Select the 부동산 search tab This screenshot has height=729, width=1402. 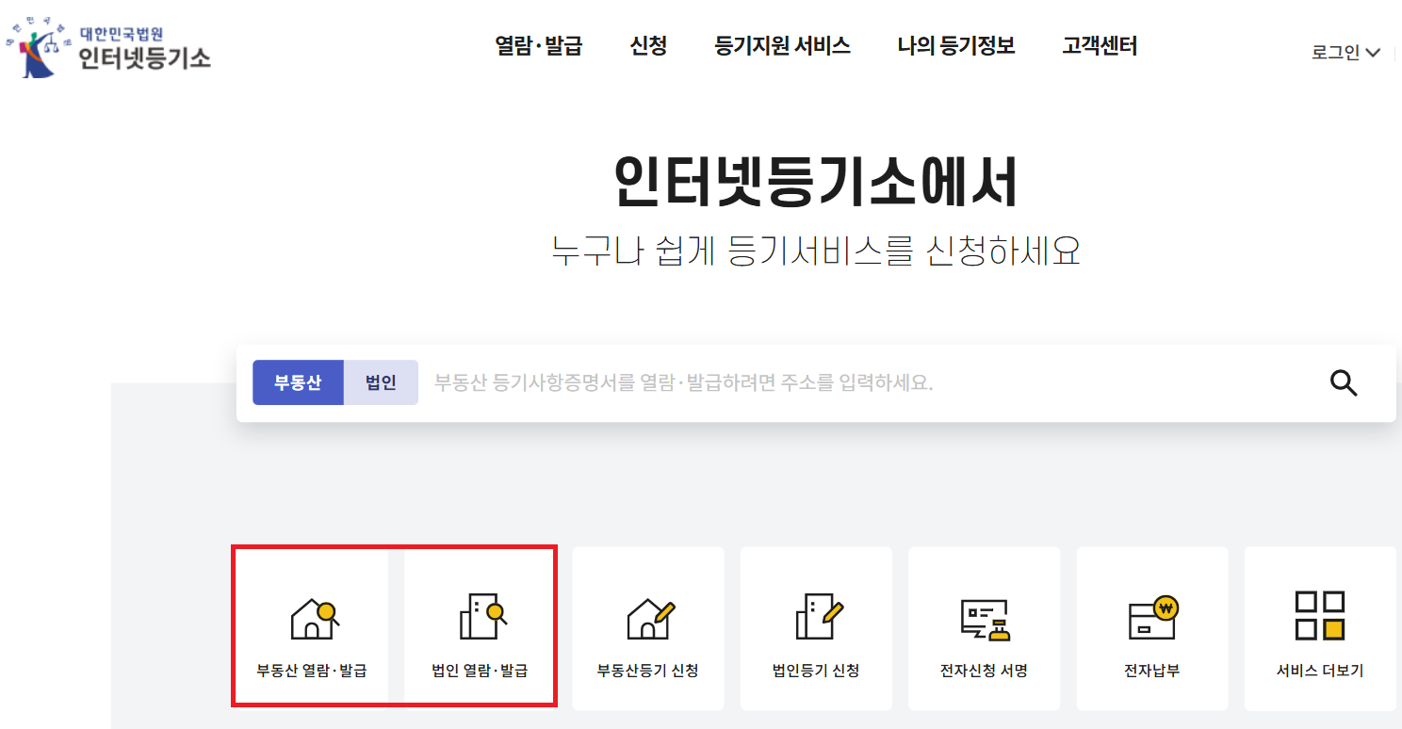(298, 382)
